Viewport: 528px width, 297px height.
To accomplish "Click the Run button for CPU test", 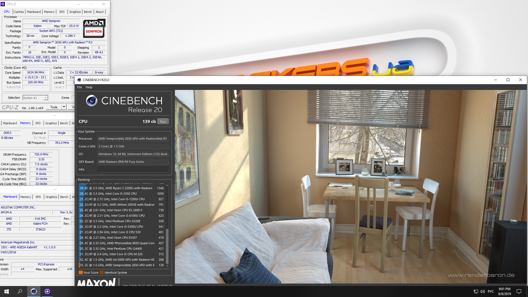I will point(163,122).
